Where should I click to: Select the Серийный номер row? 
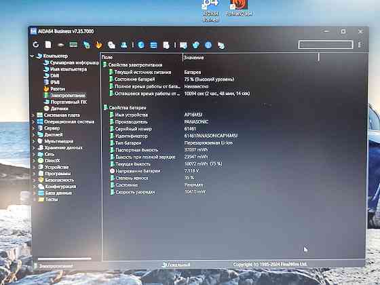tap(153, 129)
